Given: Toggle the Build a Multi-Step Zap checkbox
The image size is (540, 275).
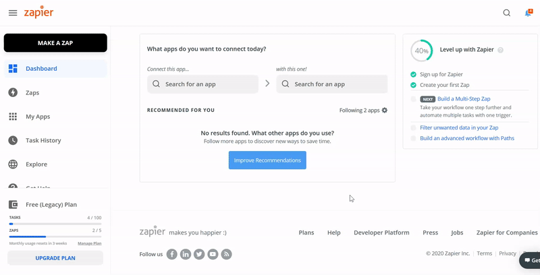Looking at the screenshot, I should tap(413, 99).
